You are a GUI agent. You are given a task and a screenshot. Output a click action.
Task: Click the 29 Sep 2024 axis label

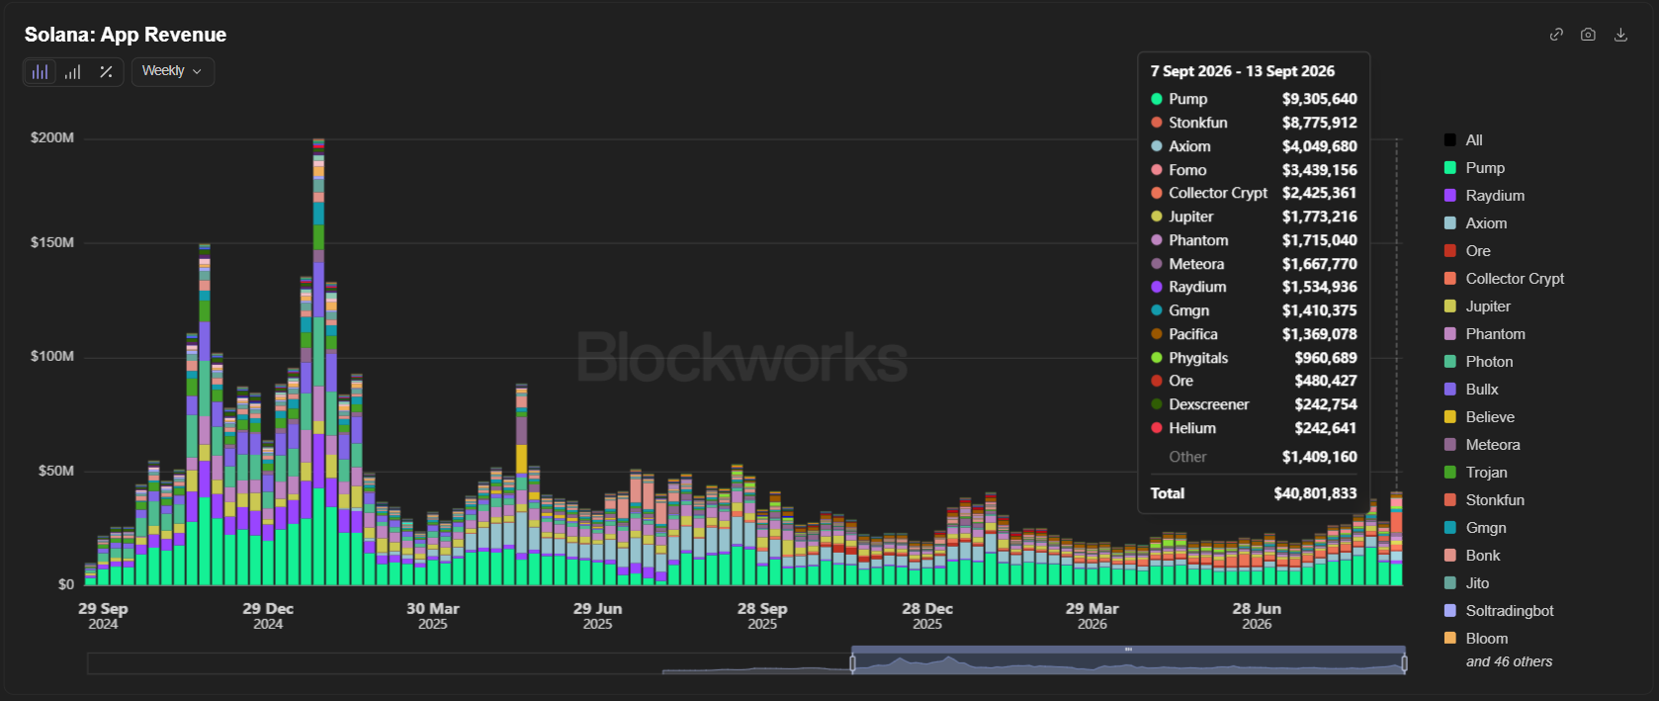click(x=103, y=616)
